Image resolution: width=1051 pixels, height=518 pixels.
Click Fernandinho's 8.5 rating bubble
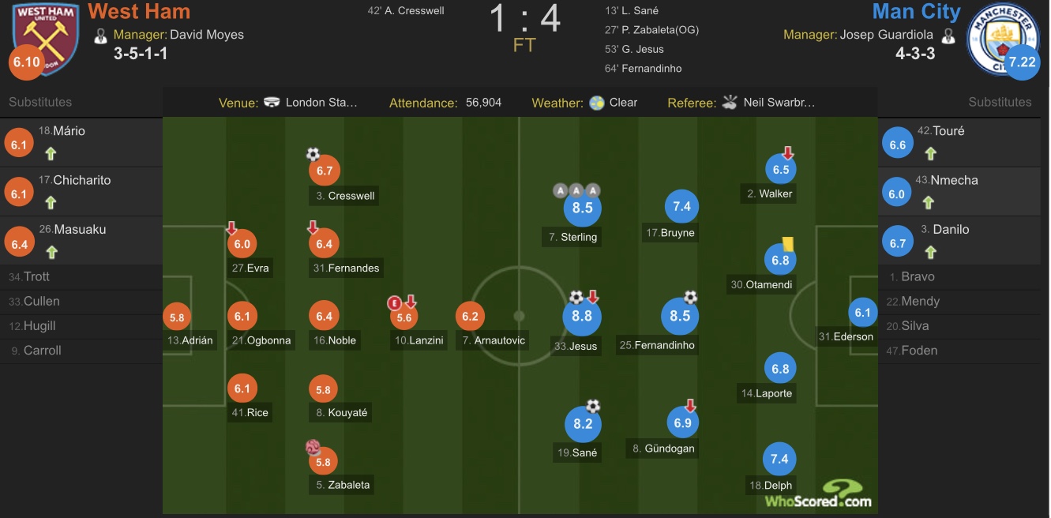pos(680,316)
